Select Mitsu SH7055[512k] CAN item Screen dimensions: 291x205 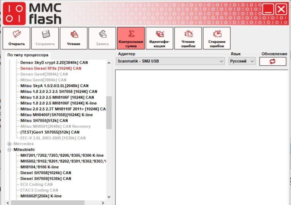pos(44,121)
